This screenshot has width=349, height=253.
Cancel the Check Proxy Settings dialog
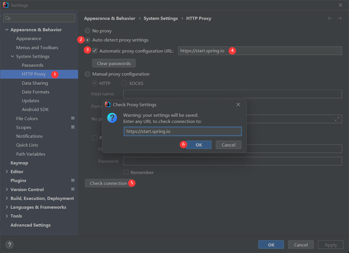click(229, 145)
